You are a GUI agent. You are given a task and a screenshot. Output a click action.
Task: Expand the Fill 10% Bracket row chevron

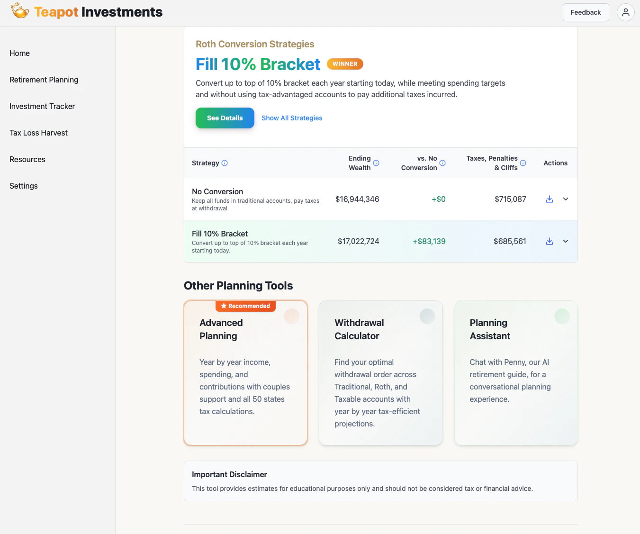pyautogui.click(x=566, y=241)
